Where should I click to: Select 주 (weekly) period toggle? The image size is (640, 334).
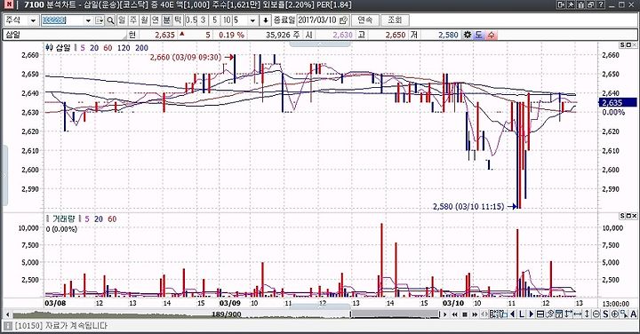coord(133,20)
